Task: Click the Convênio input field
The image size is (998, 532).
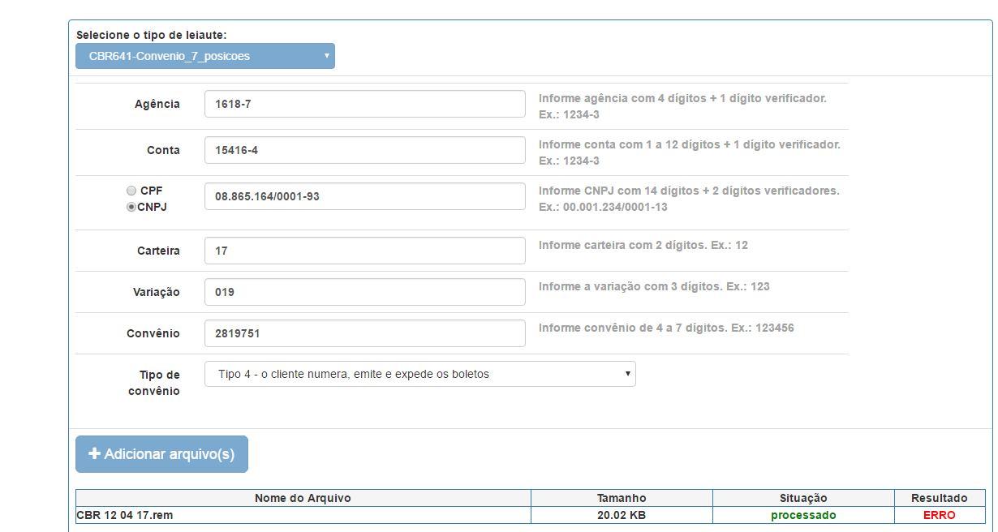Action: coord(365,333)
